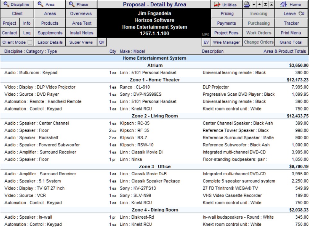Go to previous record with up arrow
The height and width of the screenshot is (227, 309).
[260, 4]
